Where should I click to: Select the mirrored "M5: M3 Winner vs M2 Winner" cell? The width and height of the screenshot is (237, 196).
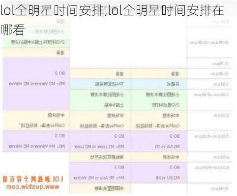(x=37, y=84)
